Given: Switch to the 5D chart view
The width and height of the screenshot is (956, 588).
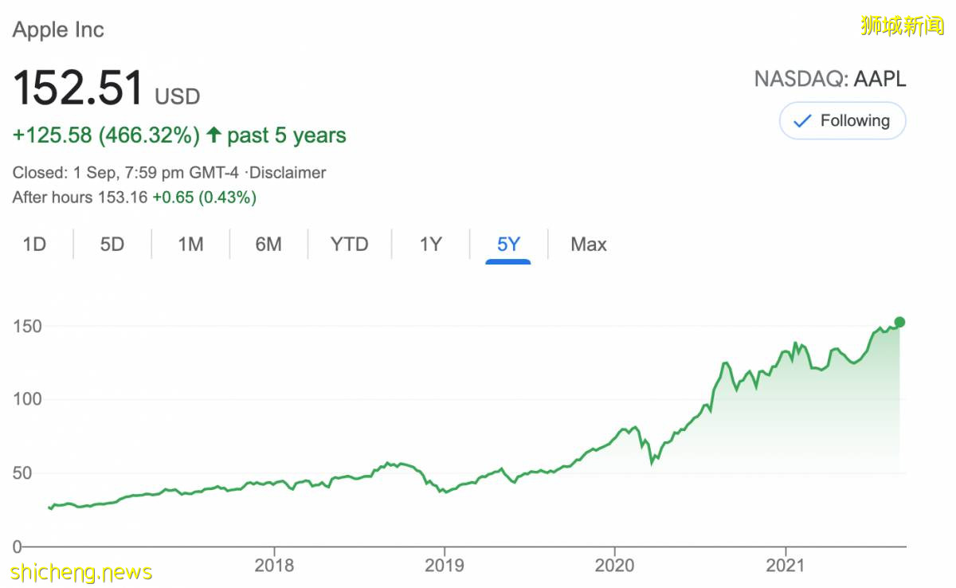Looking at the screenshot, I should pos(111,245).
